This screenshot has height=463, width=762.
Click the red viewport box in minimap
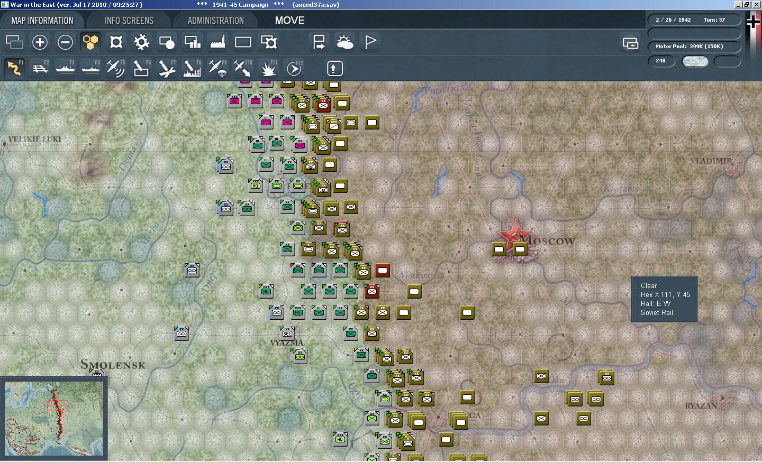[58, 406]
